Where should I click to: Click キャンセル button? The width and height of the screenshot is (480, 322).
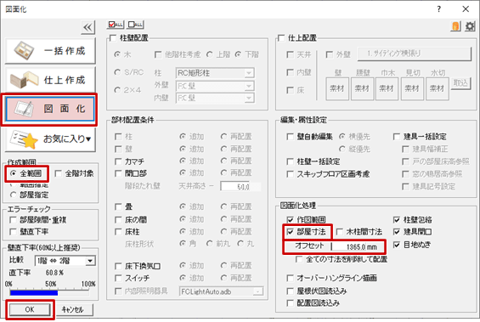click(72, 309)
